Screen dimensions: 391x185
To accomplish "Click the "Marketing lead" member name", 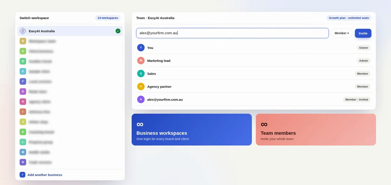I will pos(159,61).
